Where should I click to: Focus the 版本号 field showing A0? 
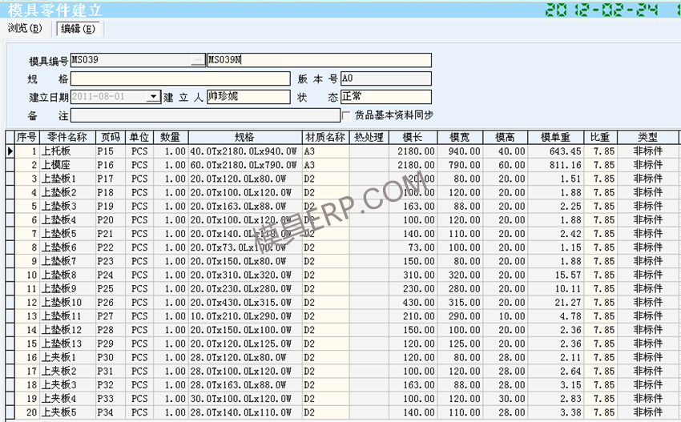pos(385,78)
